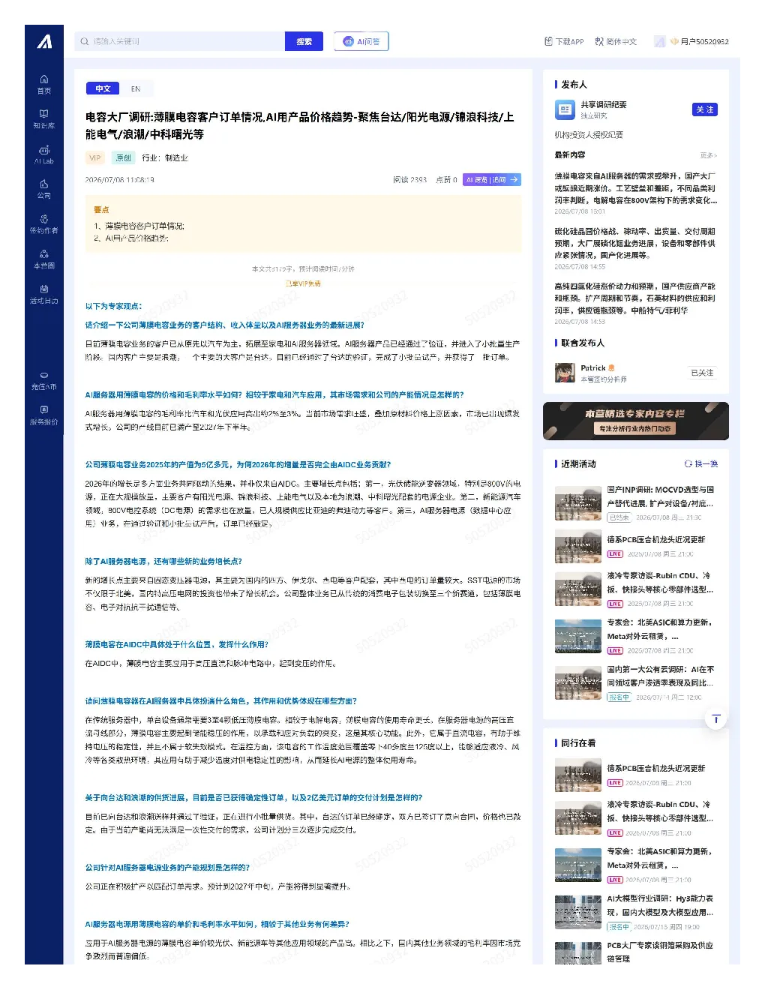Open 首页 home in the sidebar
765x990 pixels.
click(x=44, y=84)
